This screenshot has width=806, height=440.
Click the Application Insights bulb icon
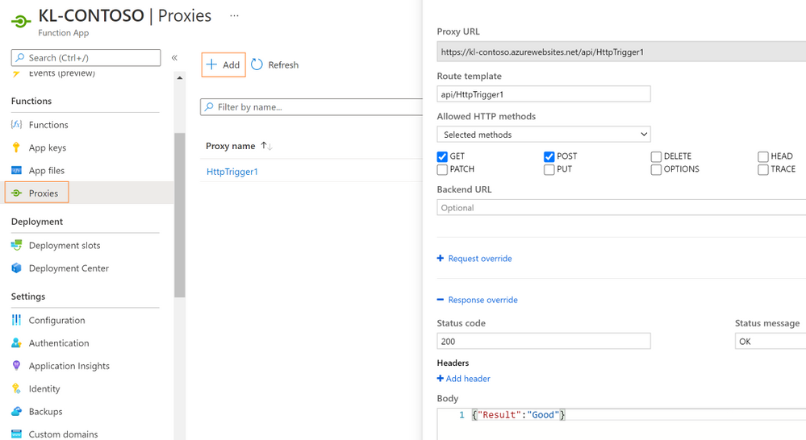16,365
